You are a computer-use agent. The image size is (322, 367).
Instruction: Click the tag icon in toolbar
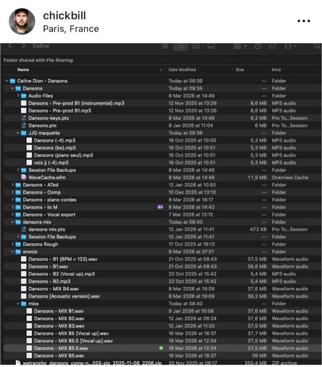click(273, 46)
